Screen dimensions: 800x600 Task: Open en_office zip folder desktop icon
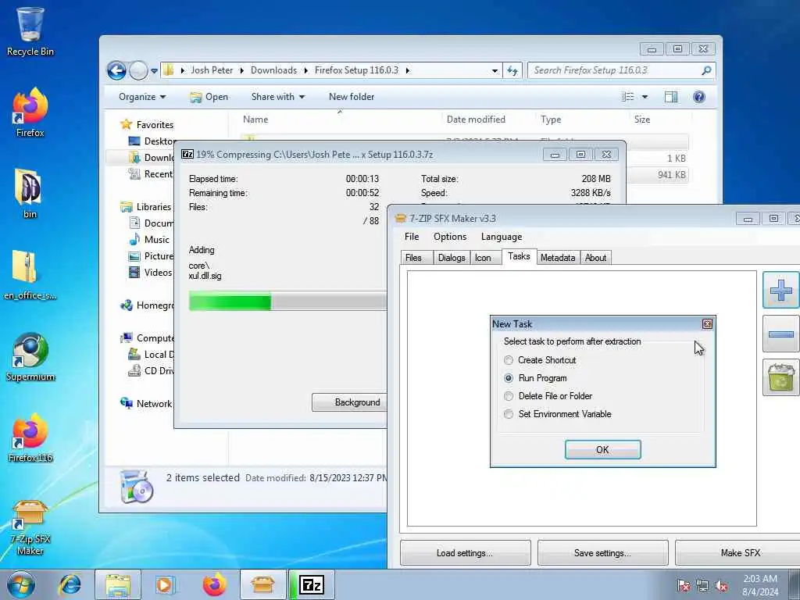[30, 274]
